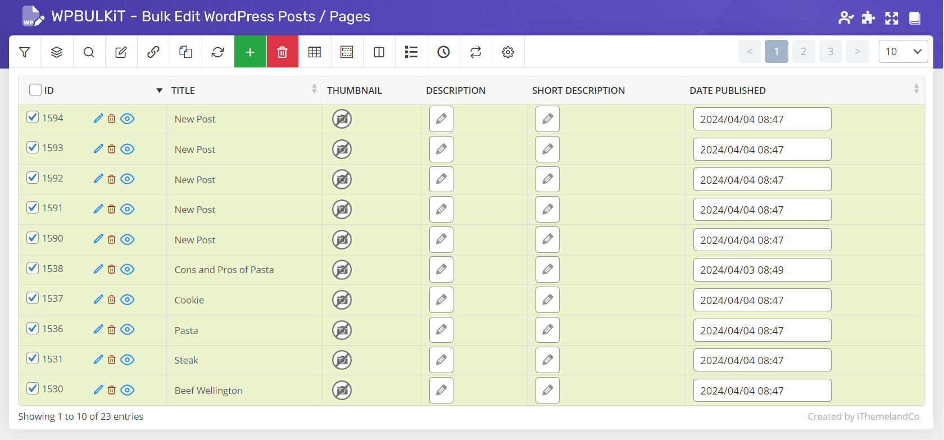
Task: Uncheck the checkbox for post 1594
Action: 33,117
